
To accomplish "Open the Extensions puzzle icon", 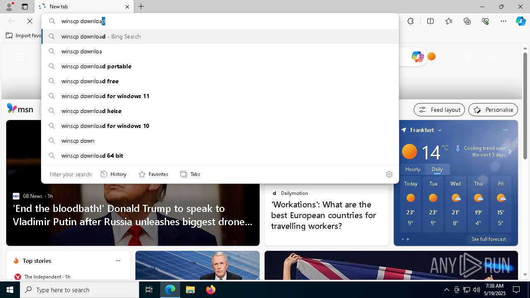I will [410, 21].
